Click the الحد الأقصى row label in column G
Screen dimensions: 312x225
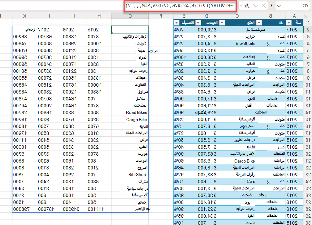[x=143, y=209]
